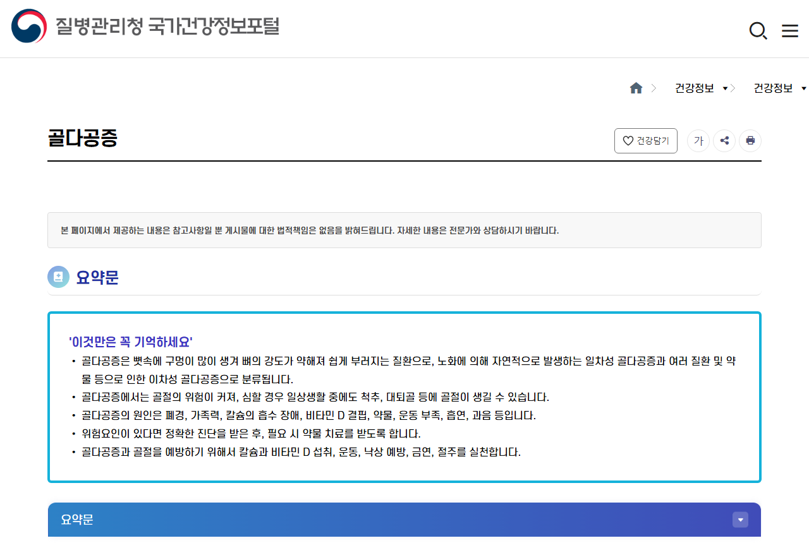The image size is (809, 543).
Task: Click the 요약문 section heading text
Action: click(x=97, y=277)
